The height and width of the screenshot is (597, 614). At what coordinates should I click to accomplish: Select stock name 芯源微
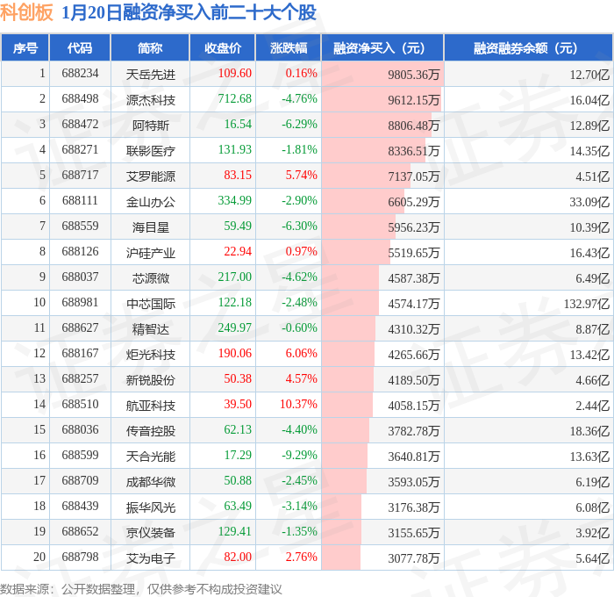pos(150,278)
